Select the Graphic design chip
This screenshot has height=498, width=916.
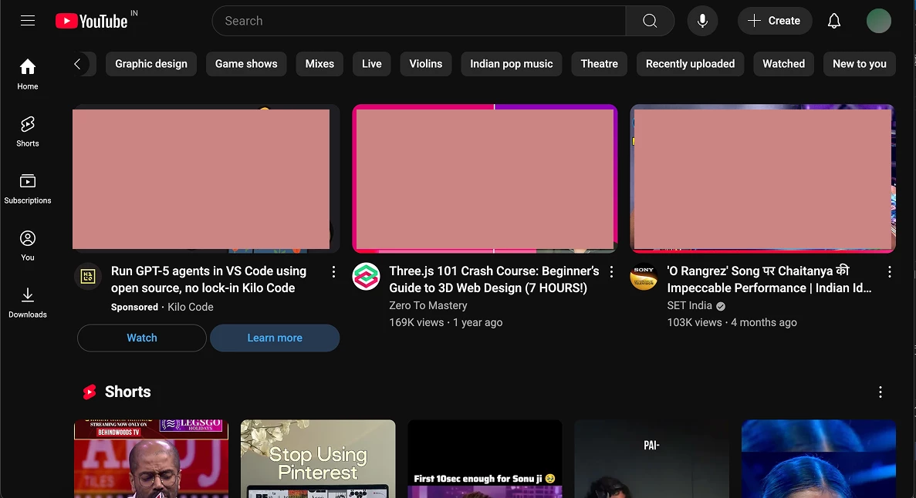pyautogui.click(x=150, y=64)
